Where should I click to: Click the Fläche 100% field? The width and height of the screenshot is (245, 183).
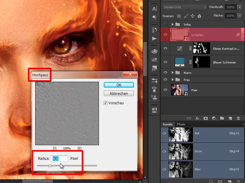coord(231,16)
